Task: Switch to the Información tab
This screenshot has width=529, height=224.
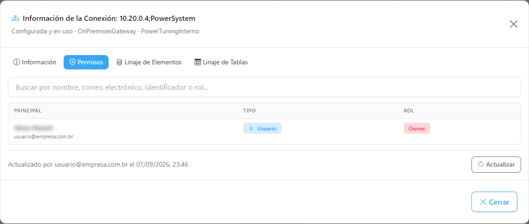Action: pos(35,62)
